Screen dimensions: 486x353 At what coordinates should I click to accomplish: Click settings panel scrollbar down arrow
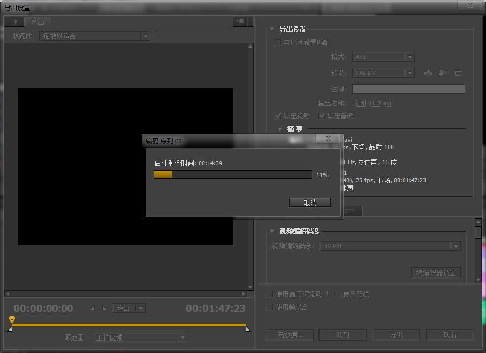pyautogui.click(x=479, y=280)
